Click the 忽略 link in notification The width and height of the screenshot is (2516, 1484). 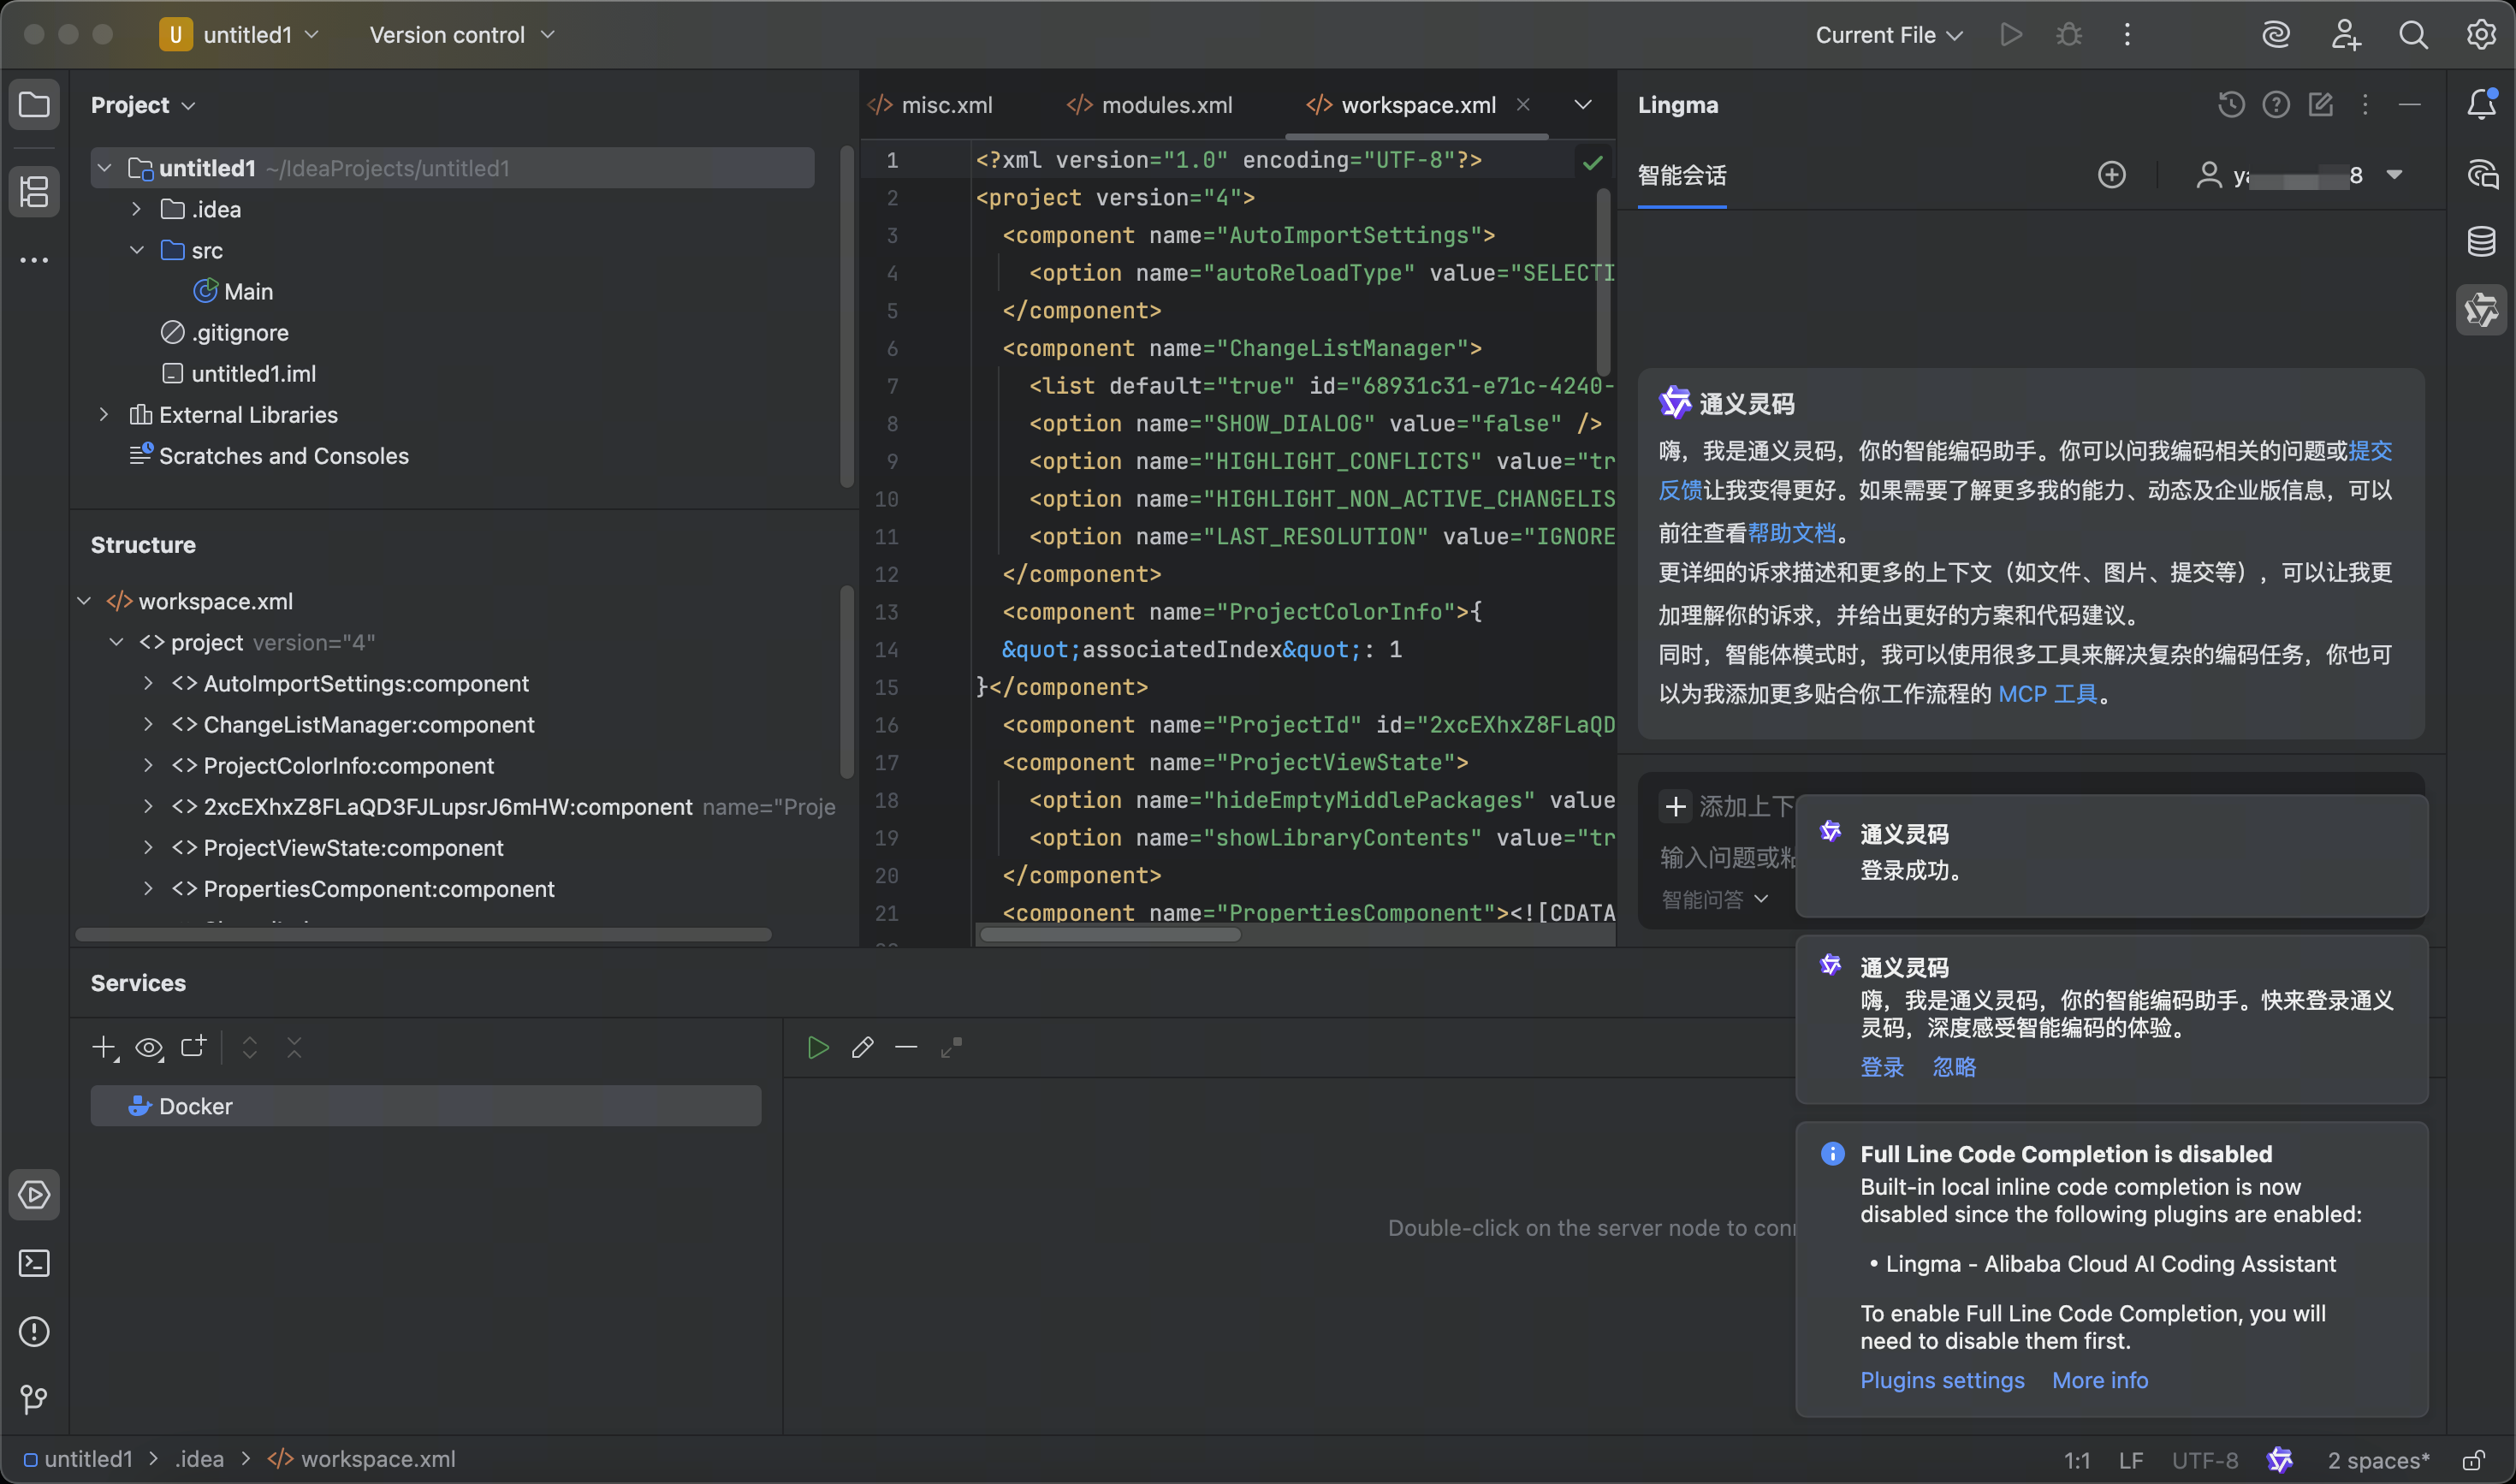pos(1953,1067)
